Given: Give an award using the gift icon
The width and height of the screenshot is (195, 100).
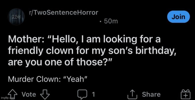Looking at the screenshot, I should [186, 94].
